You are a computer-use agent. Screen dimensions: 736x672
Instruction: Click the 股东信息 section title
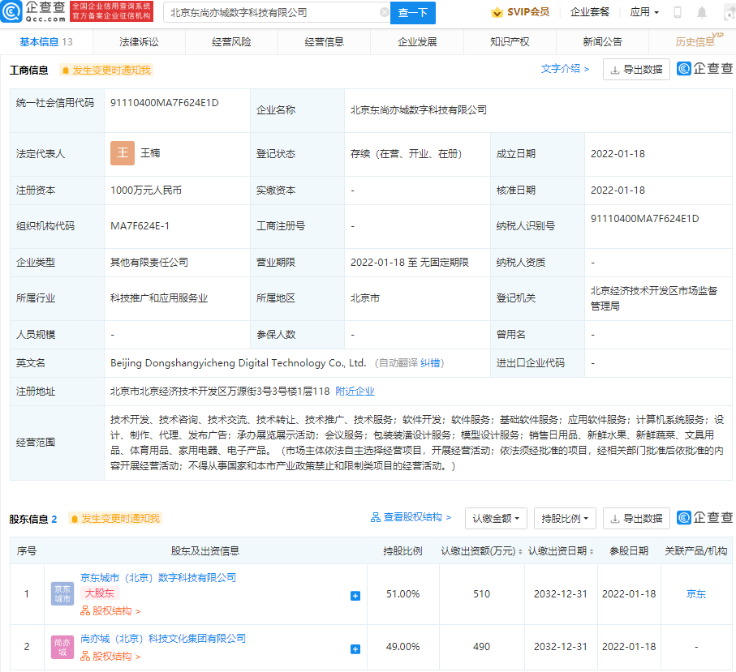[x=28, y=519]
